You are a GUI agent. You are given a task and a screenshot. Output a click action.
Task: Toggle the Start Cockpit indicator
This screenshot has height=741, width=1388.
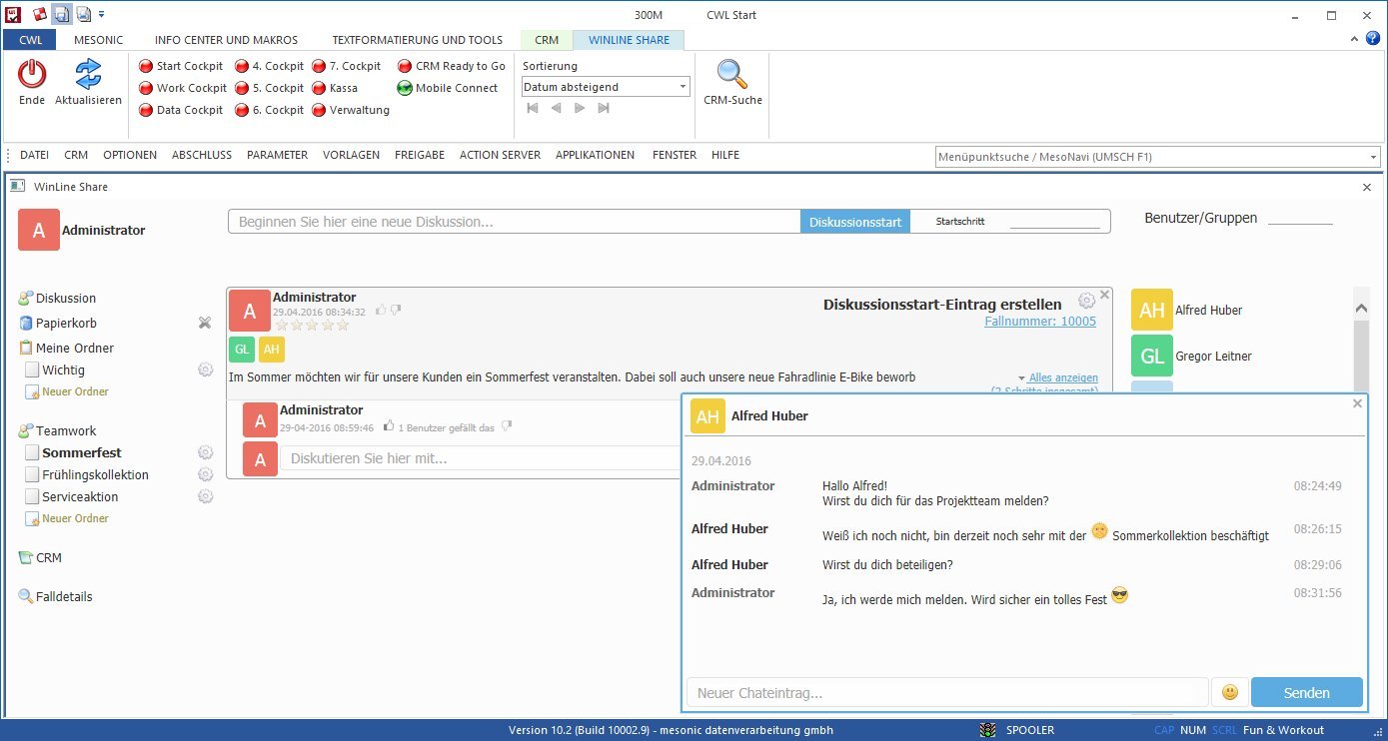[x=146, y=66]
